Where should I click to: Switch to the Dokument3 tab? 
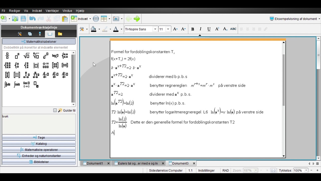click(180, 163)
